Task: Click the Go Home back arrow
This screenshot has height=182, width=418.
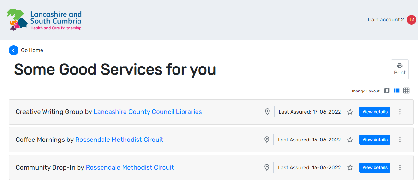Action: pyautogui.click(x=13, y=50)
